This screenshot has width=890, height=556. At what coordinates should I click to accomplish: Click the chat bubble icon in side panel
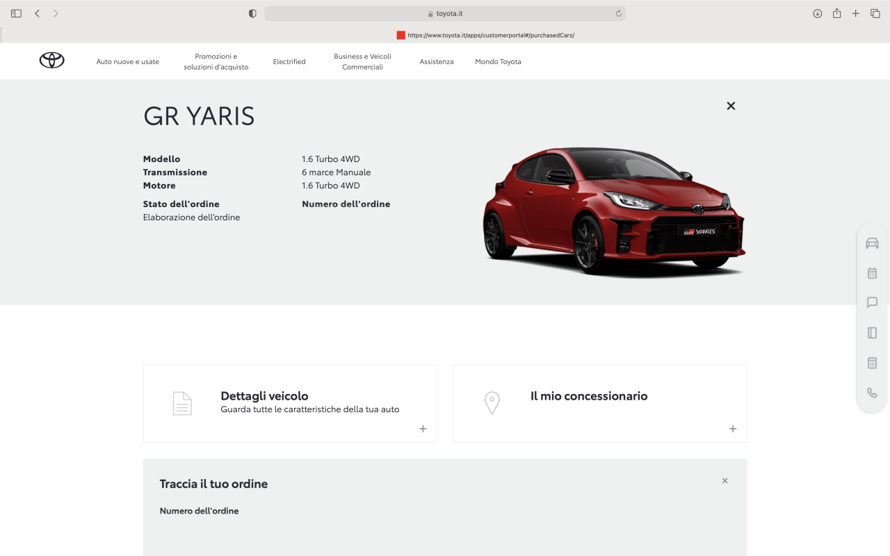click(x=872, y=302)
